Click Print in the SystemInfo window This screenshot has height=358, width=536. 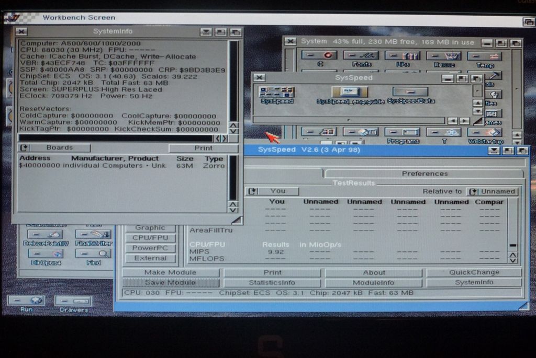pyautogui.click(x=204, y=148)
